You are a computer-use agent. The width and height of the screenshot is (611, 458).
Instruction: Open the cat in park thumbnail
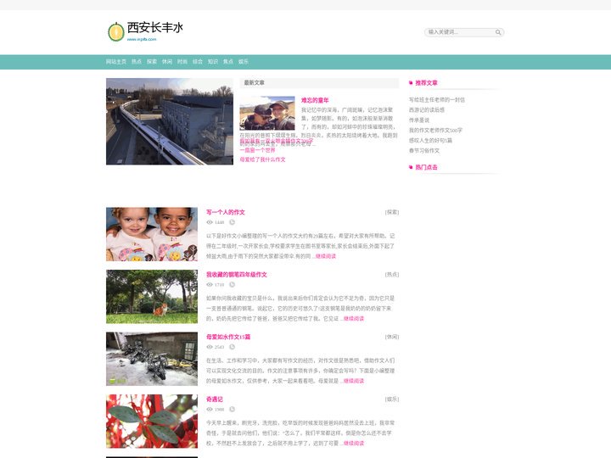(x=152, y=296)
